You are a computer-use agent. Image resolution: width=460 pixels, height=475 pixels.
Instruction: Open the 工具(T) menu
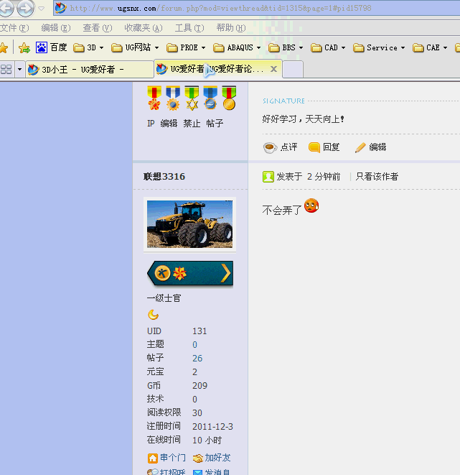click(189, 28)
